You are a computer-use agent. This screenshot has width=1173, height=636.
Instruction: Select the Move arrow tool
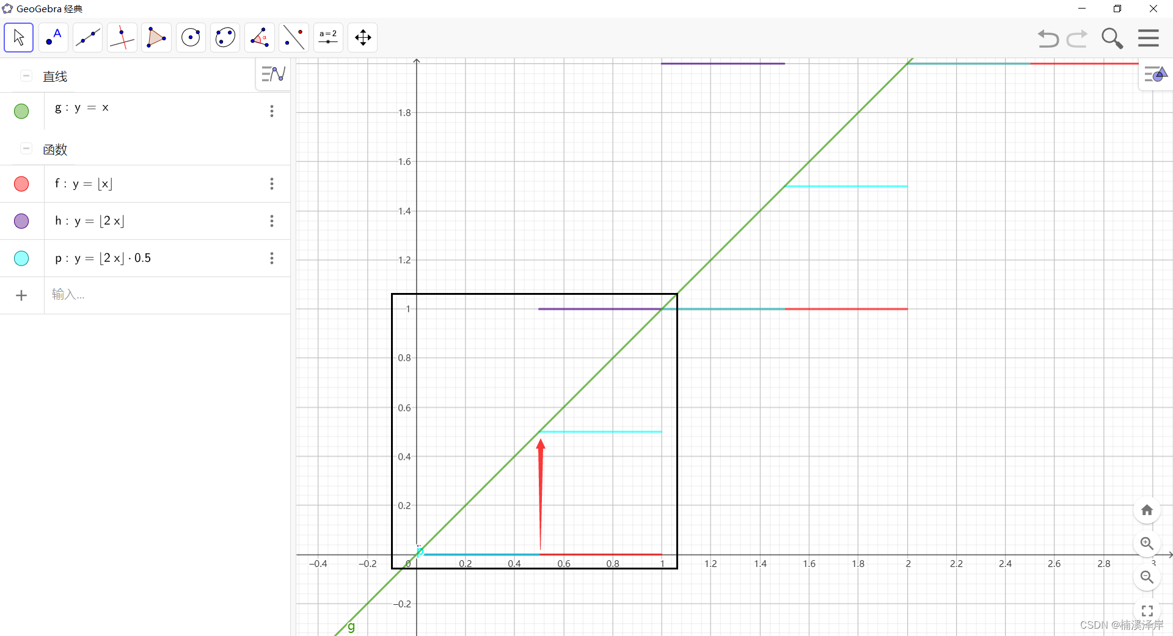[18, 38]
